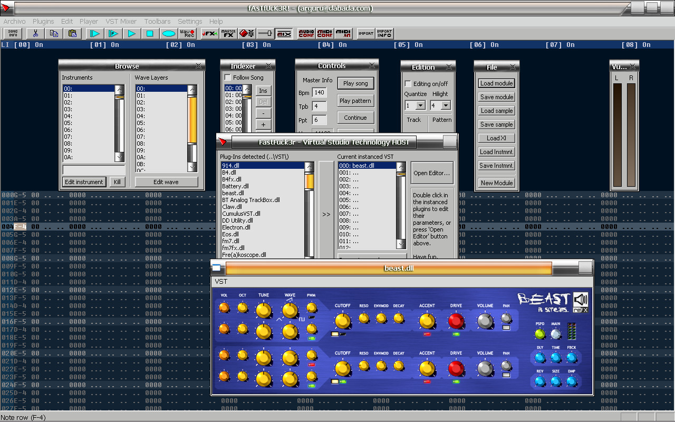This screenshot has height=422, width=675.
Task: Toggle the lower Accent red LED
Action: click(x=427, y=381)
